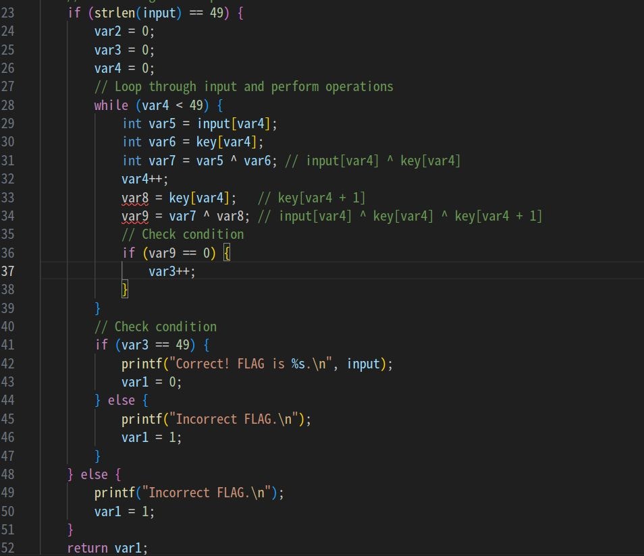The image size is (644, 556).
Task: Click 'var4 = 0;' statement on line 26
Action: coord(124,69)
